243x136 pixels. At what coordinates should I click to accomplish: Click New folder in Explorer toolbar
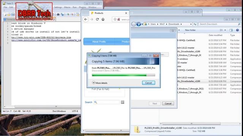coord(190,30)
